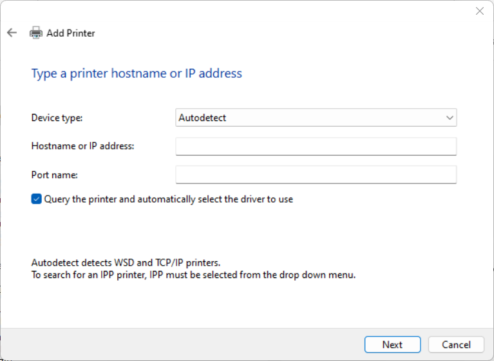The height and width of the screenshot is (361, 494).
Task: Click the Autodetect WSD and TCP/IP info text
Action: click(x=126, y=263)
